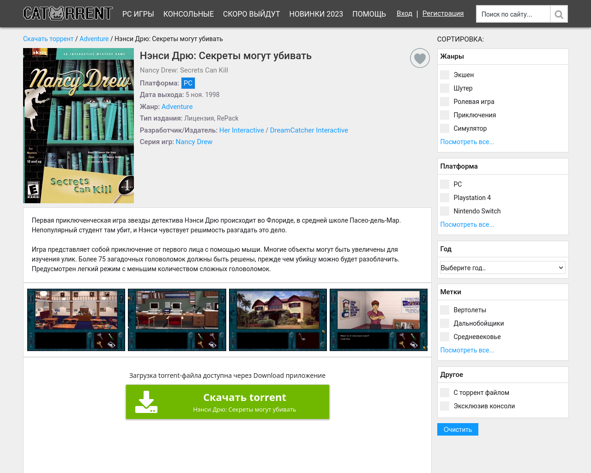Screen dimensions: 591x473
Task: Expand all tags with Посмотреть все
Action: (x=467, y=350)
